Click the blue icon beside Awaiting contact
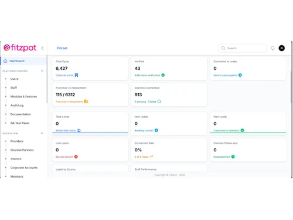293x220 pixels. 156,130
